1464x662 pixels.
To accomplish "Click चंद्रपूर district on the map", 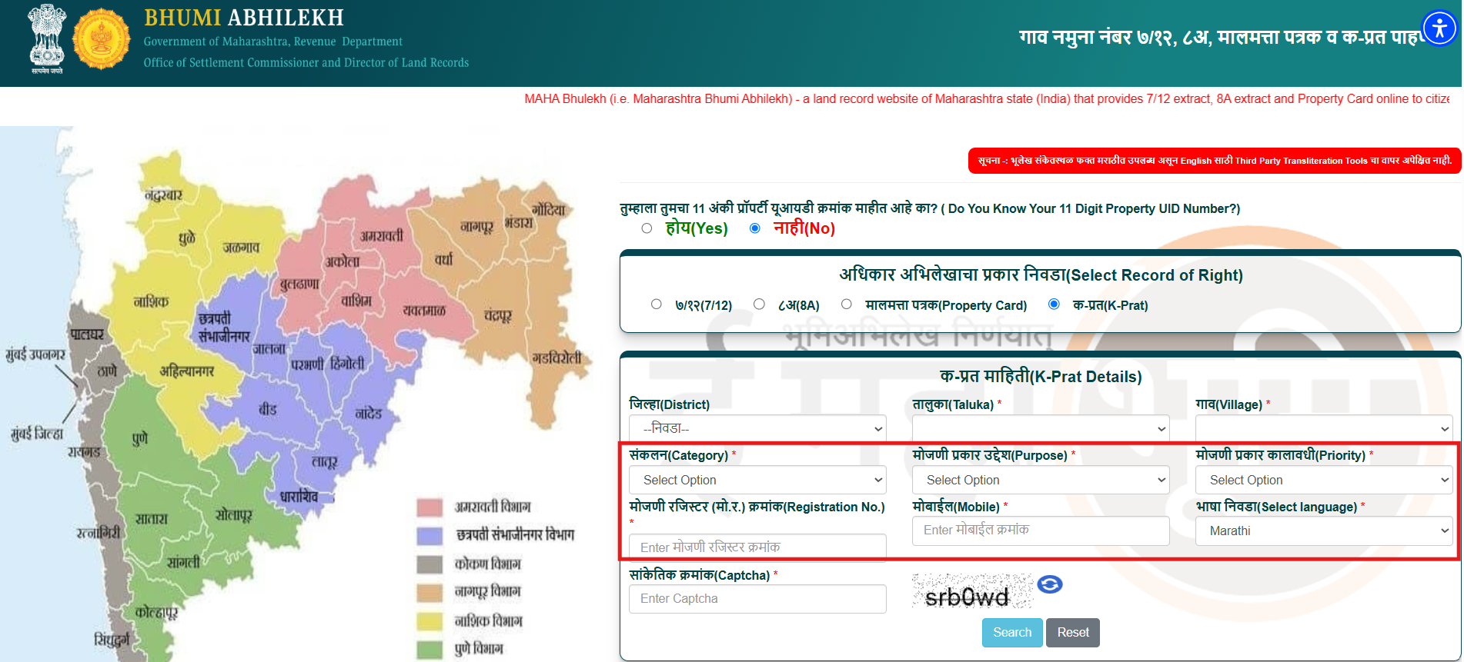I will pos(497,315).
